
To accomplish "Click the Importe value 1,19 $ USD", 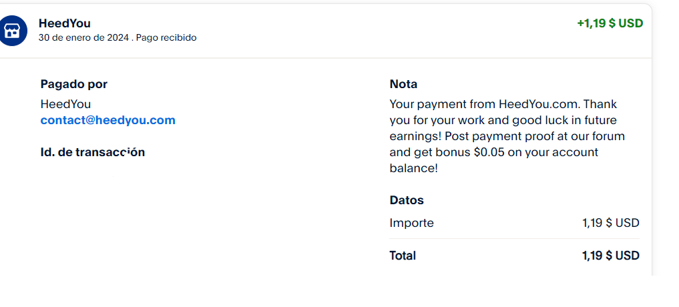I will click(x=611, y=223).
